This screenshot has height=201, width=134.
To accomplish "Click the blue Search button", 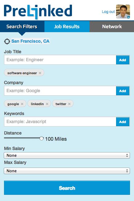I will pos(67,188).
